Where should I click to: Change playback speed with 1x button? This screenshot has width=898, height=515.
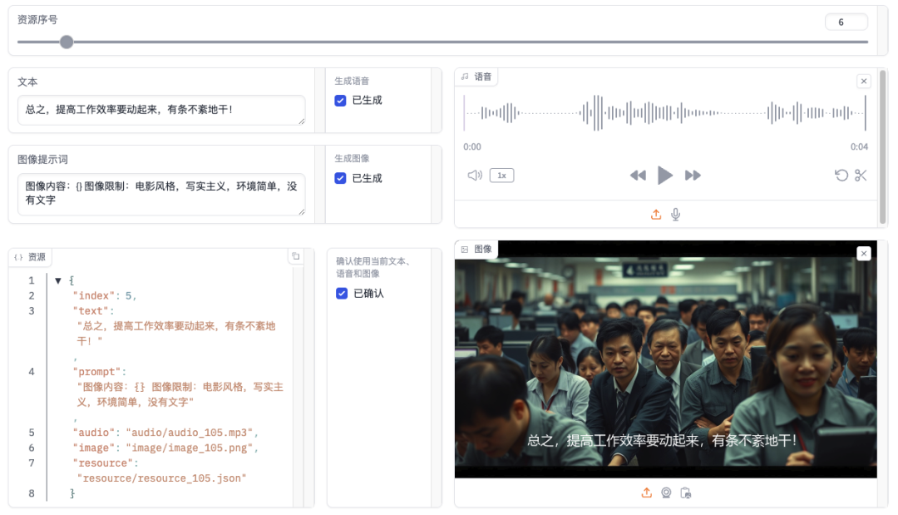[x=501, y=176]
